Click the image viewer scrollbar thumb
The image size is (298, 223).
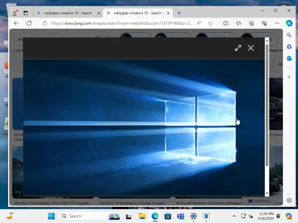[267, 105]
